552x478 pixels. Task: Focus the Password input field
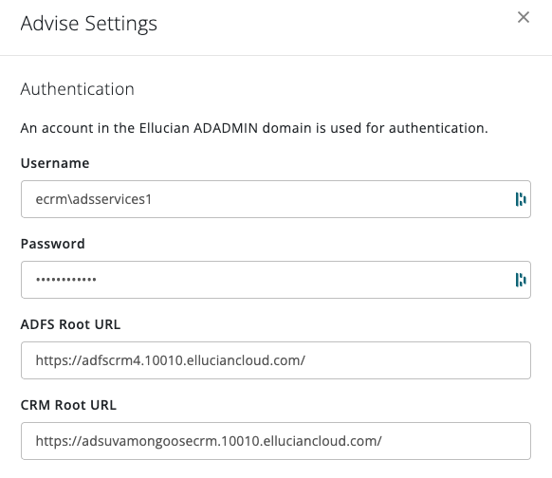276,280
